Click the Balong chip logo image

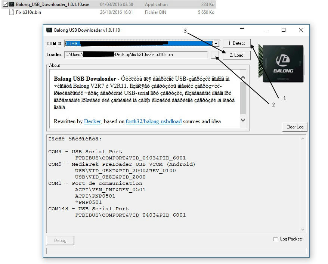click(x=282, y=63)
